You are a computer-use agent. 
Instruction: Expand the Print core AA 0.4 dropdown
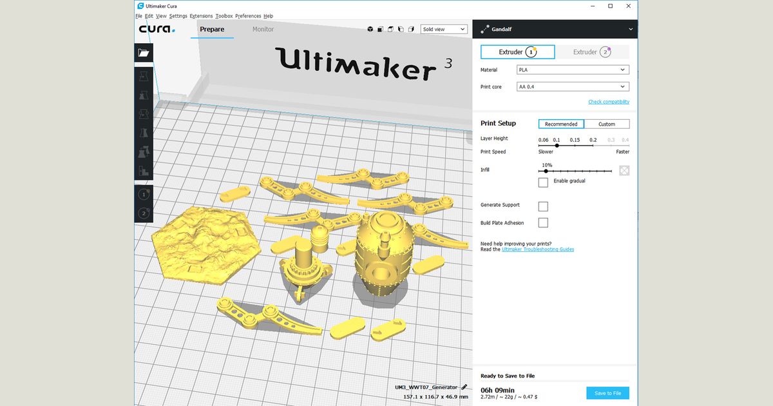(573, 86)
